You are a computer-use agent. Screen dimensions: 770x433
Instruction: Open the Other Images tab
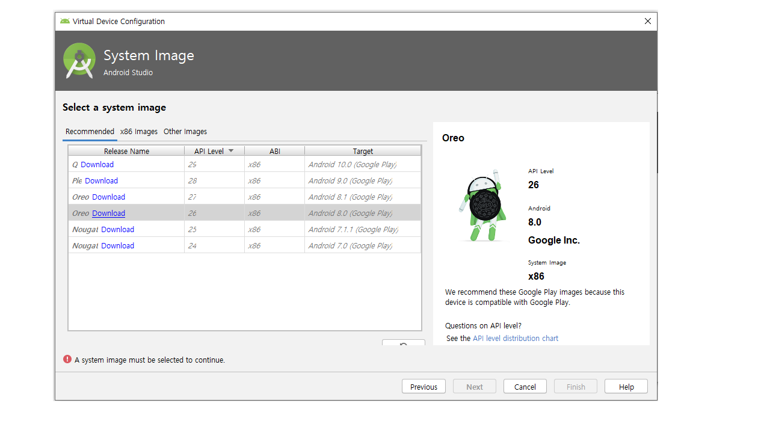coord(185,132)
